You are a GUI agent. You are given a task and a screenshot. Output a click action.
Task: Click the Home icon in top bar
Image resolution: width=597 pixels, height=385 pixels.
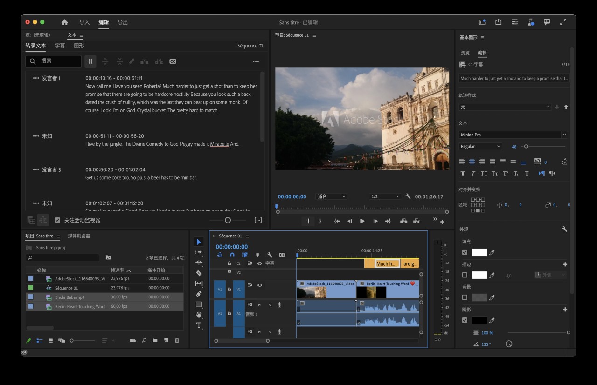pos(65,22)
